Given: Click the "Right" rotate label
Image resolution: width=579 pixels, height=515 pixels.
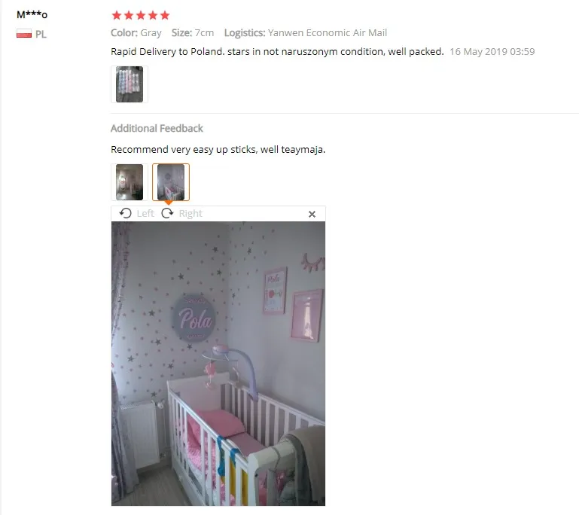Looking at the screenshot, I should coord(190,213).
